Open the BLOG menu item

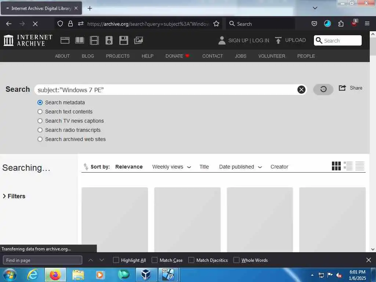click(x=88, y=56)
